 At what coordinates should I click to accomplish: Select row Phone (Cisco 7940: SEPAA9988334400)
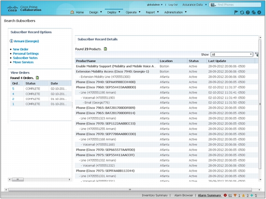point(167,82)
